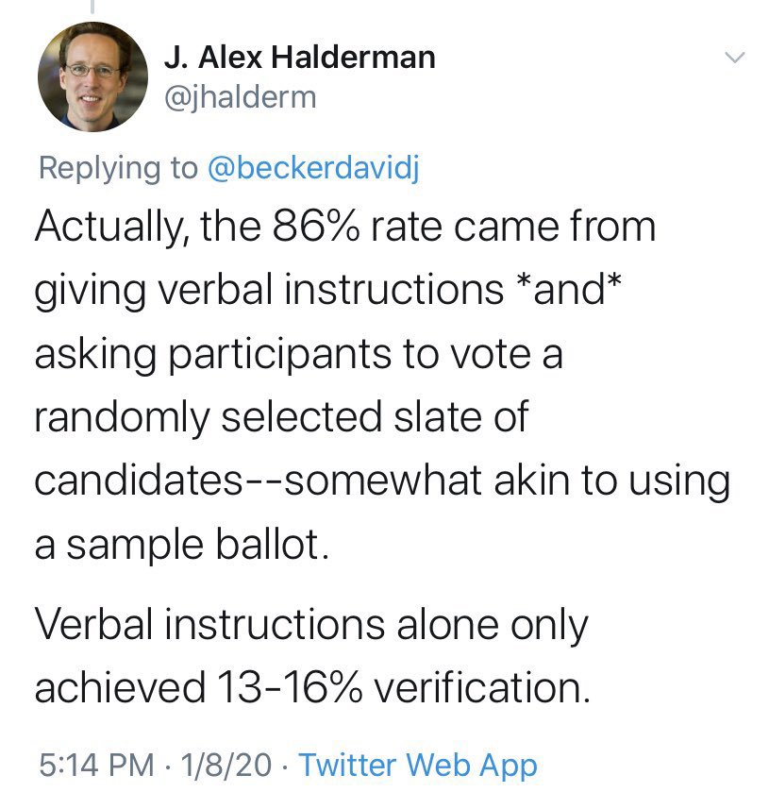Open the @jhalderm handle profile

click(241, 97)
